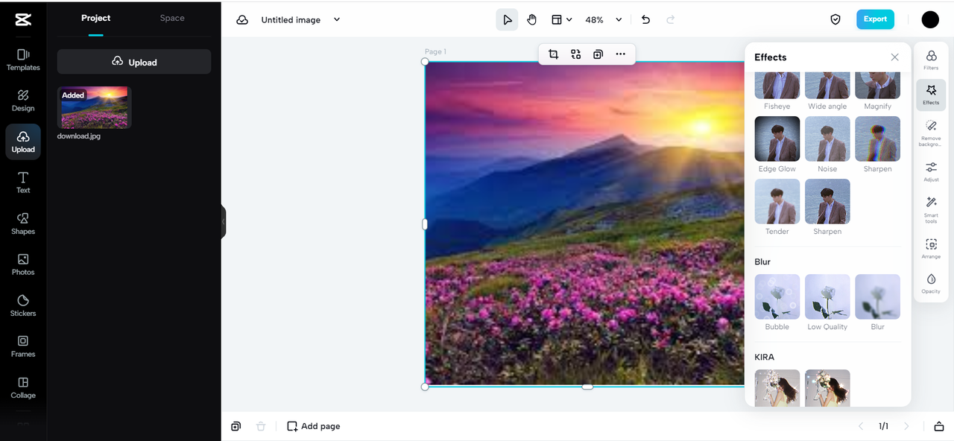Undo the last action

coord(645,20)
